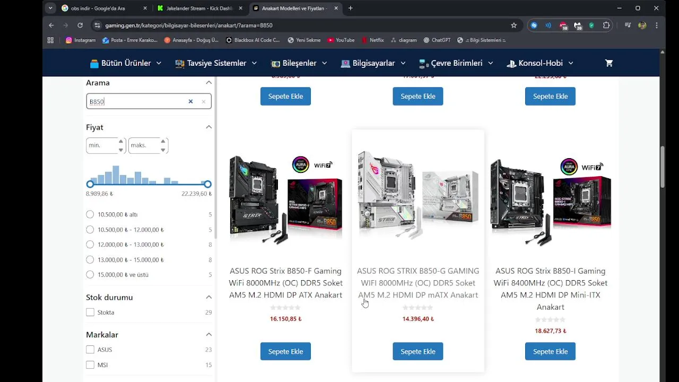The image size is (679, 382).
Task: Open the Bilgisayarlar dropdown menu
Action: [x=373, y=63]
